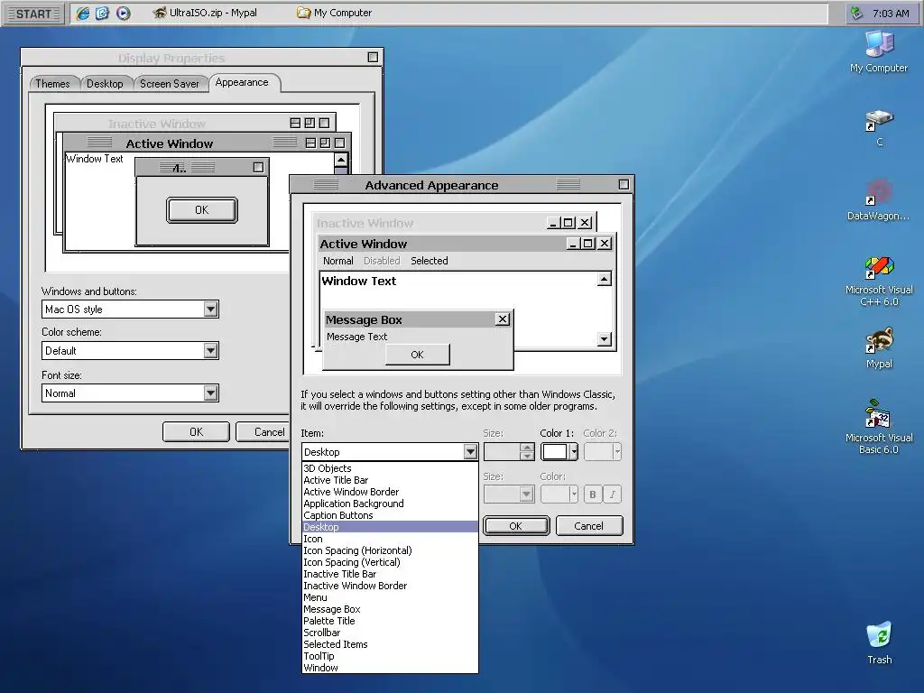Open the Font size dropdown
The height and width of the screenshot is (693, 924).
pos(210,393)
